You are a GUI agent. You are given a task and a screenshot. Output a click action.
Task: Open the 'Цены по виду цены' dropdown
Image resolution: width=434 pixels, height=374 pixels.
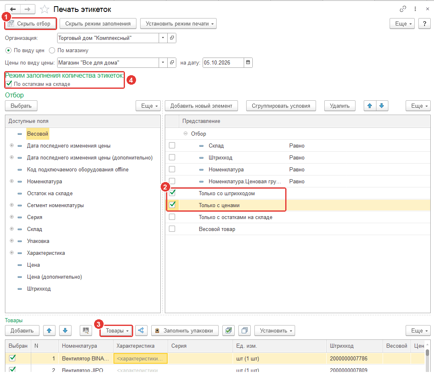(163, 62)
